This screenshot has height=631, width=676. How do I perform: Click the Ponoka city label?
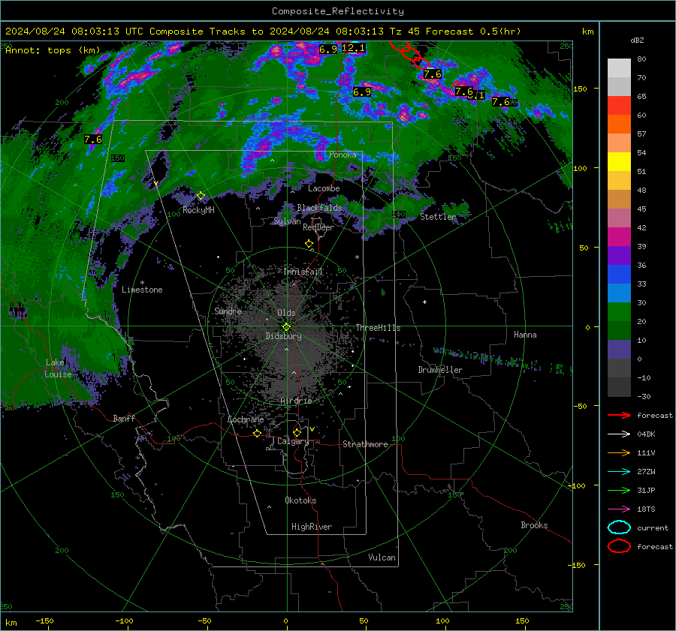coord(343,155)
